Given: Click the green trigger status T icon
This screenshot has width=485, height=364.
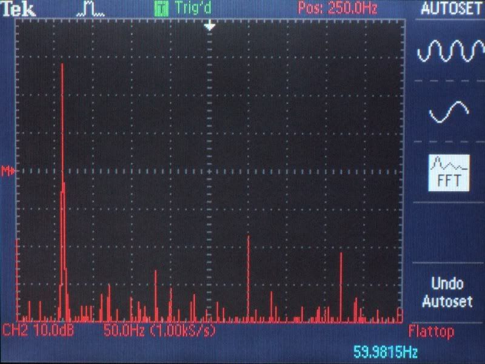Looking at the screenshot, I should [161, 8].
